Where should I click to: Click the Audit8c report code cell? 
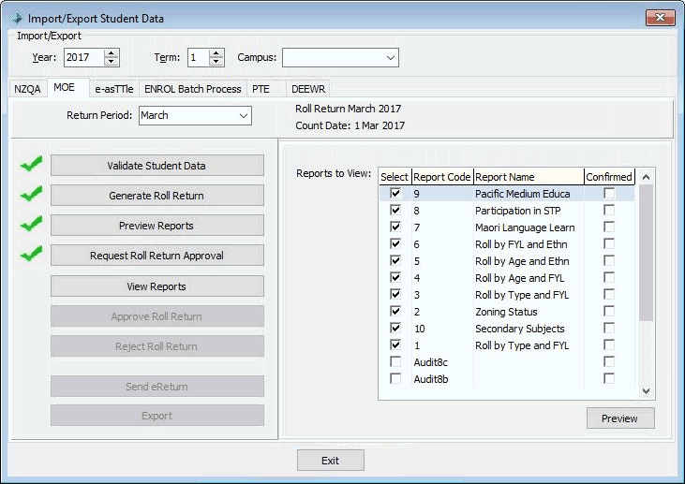pyautogui.click(x=442, y=362)
